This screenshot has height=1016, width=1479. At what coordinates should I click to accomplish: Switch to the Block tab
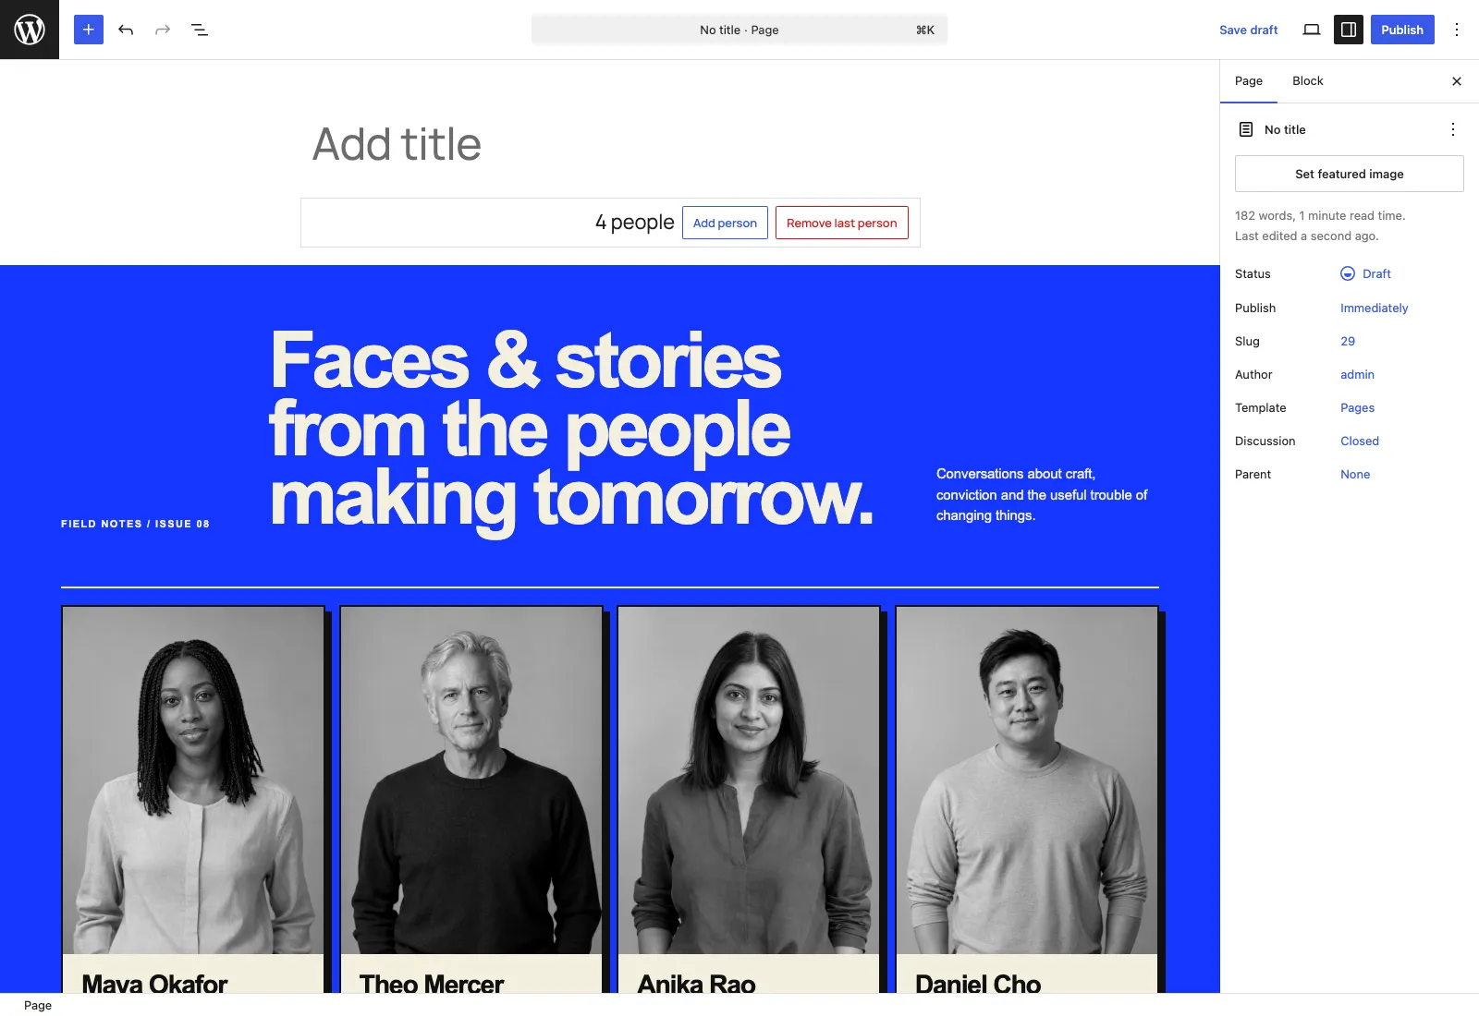pos(1308,81)
